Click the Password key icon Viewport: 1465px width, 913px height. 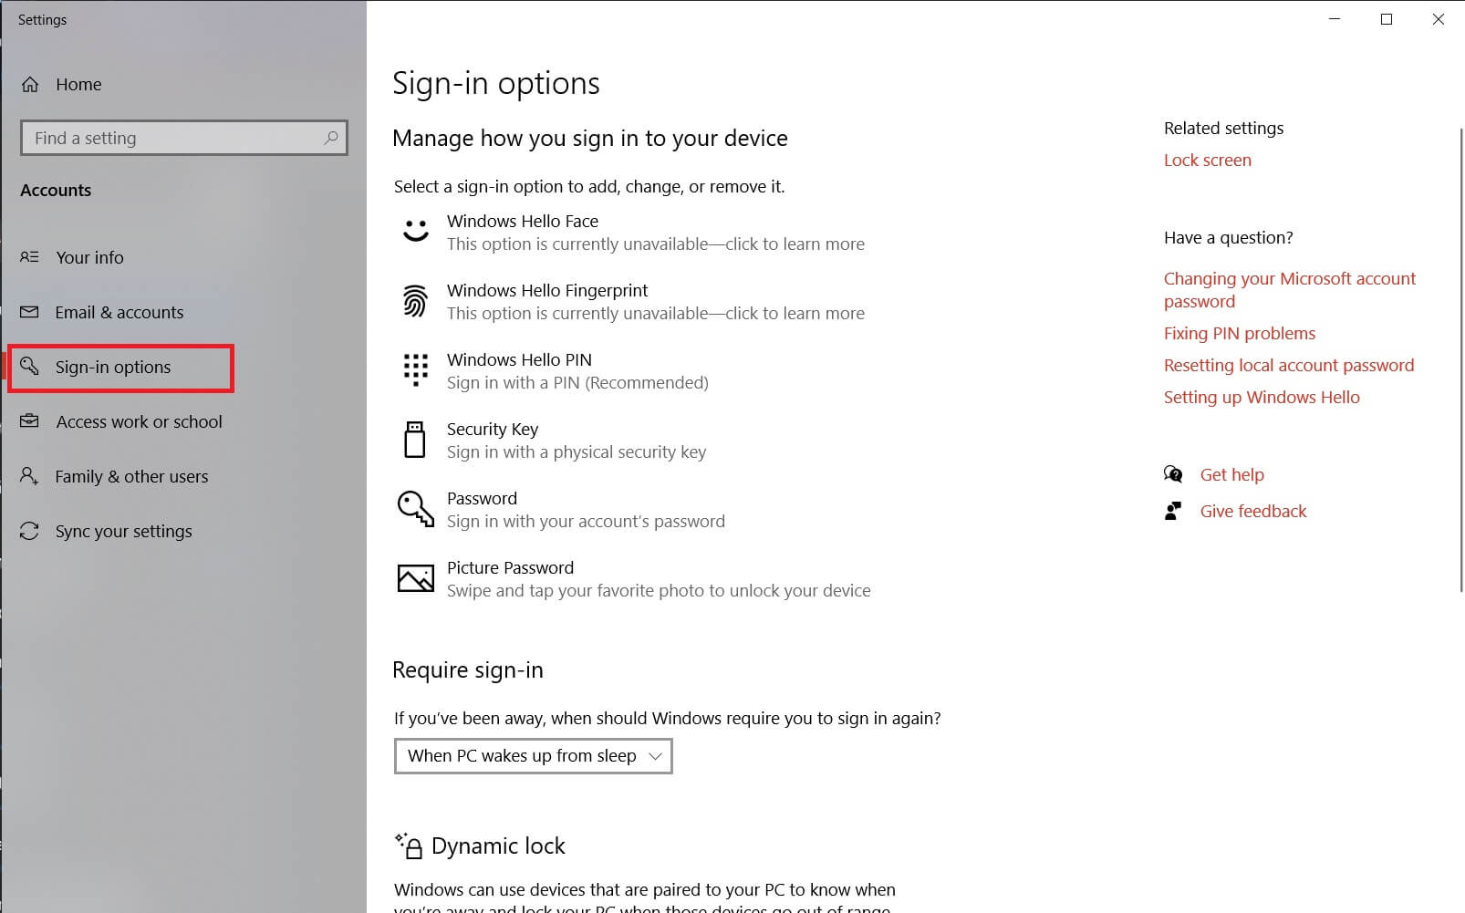pos(416,509)
